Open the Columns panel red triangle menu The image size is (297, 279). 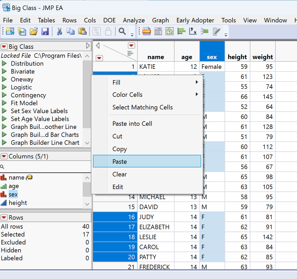coord(4,156)
